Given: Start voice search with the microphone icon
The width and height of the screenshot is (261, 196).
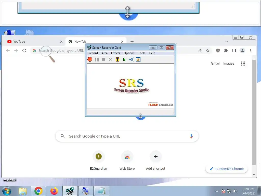Looking at the screenshot, I should coord(191,136).
